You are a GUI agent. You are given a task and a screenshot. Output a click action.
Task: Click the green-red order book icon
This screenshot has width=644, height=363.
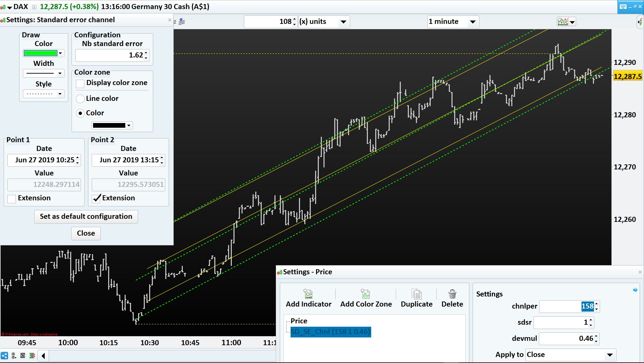click(32, 356)
